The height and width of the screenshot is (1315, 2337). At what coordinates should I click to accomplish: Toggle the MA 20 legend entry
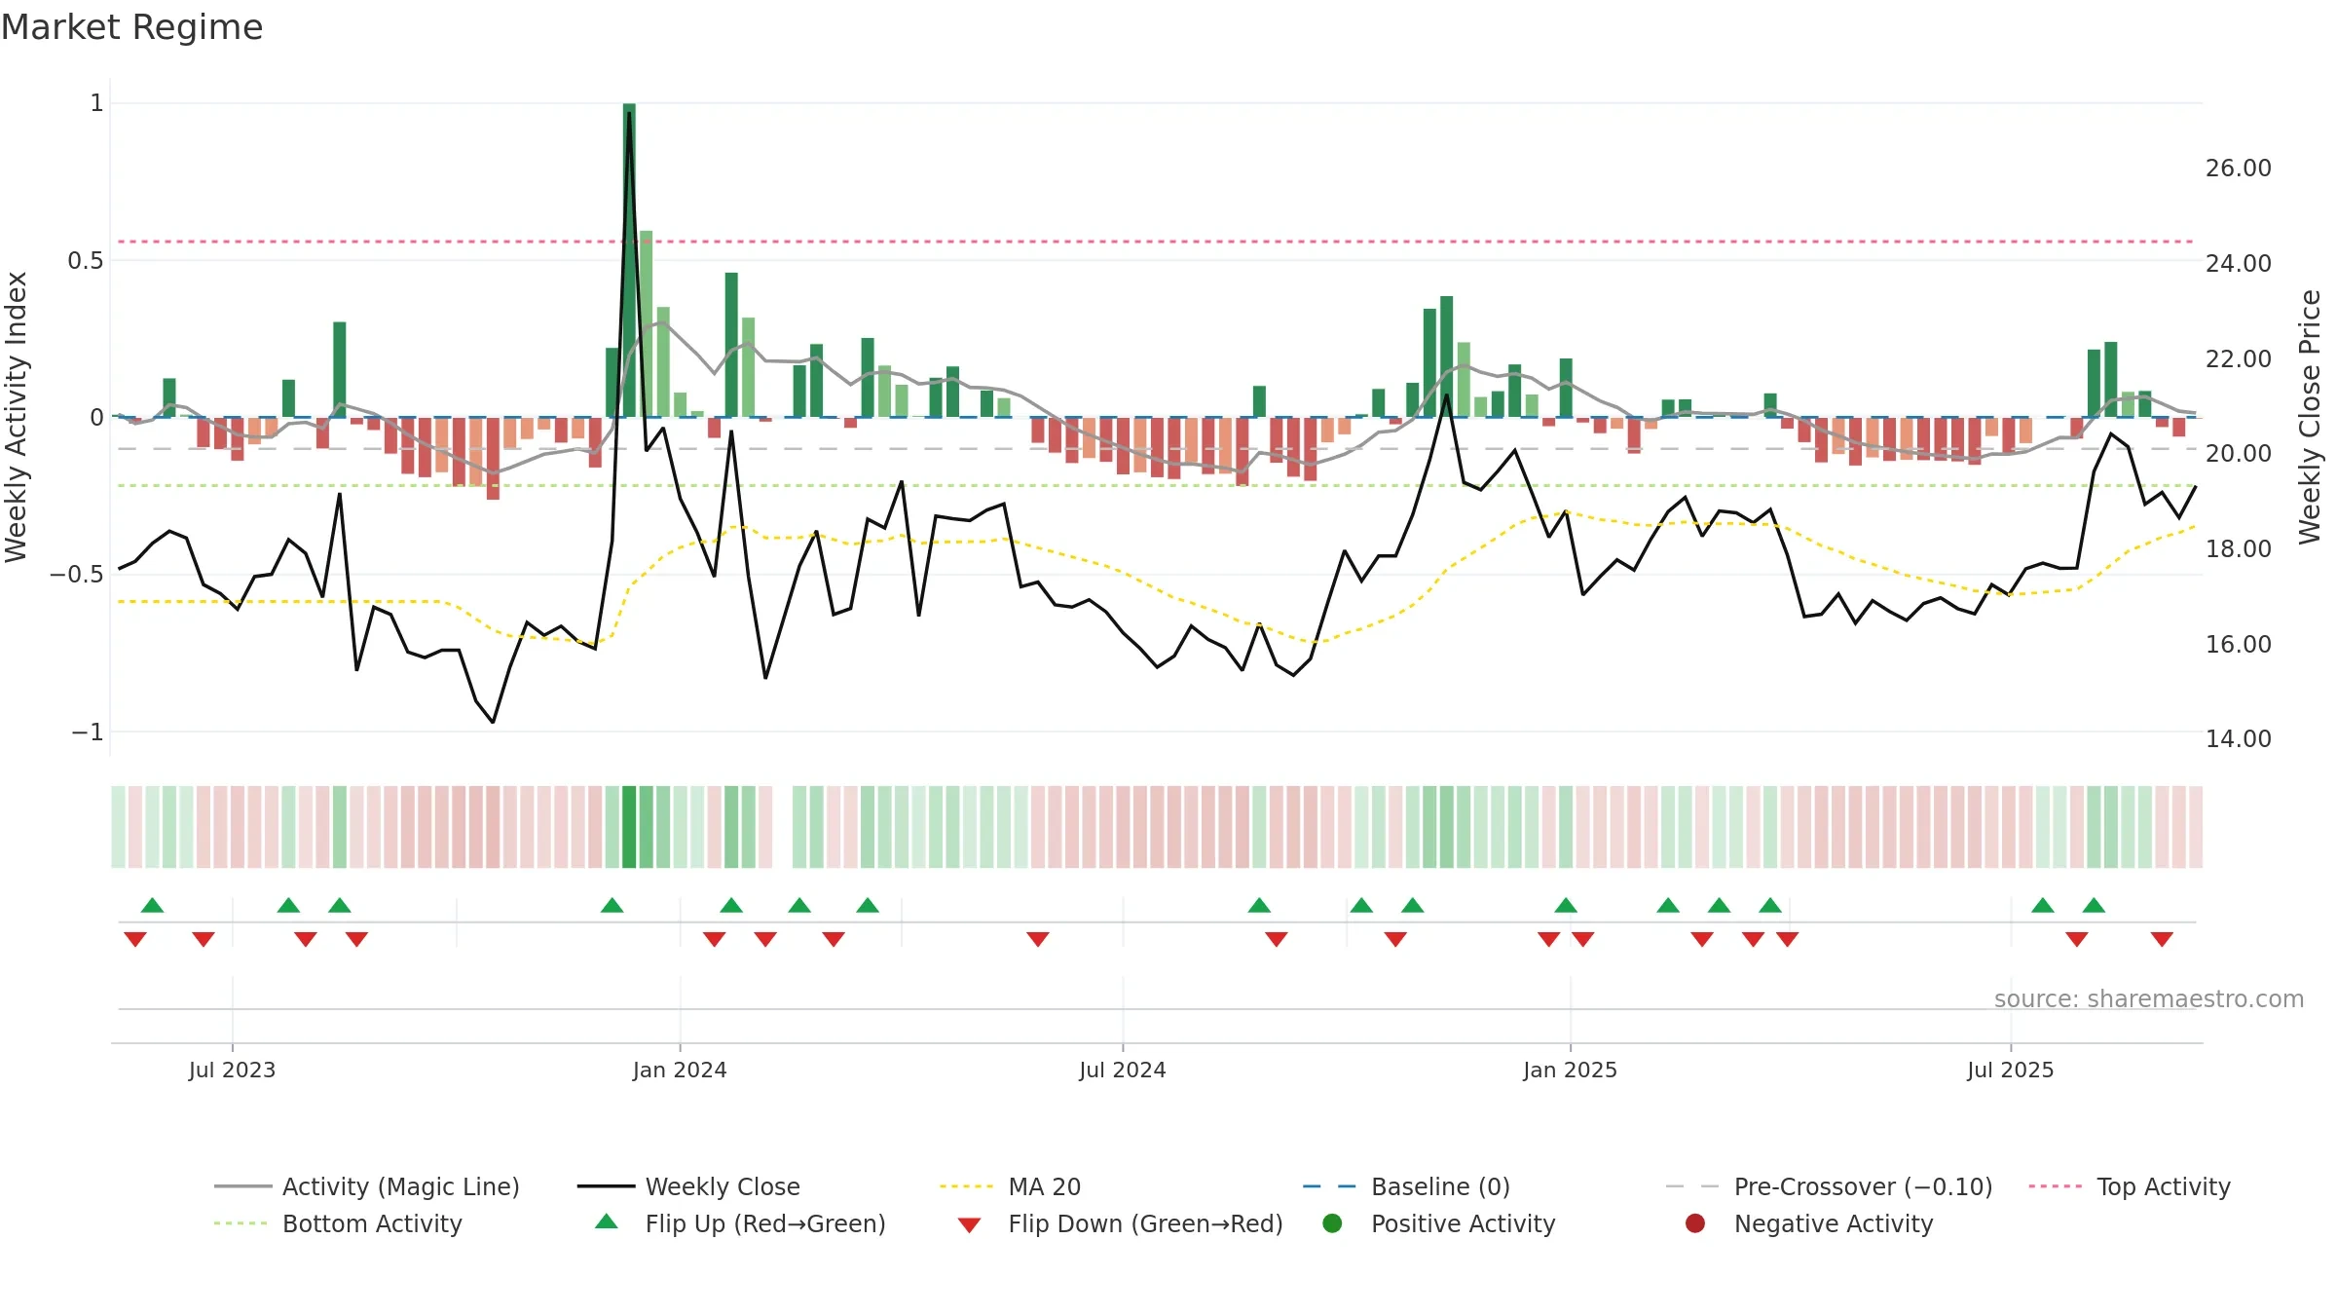pyautogui.click(x=1010, y=1186)
